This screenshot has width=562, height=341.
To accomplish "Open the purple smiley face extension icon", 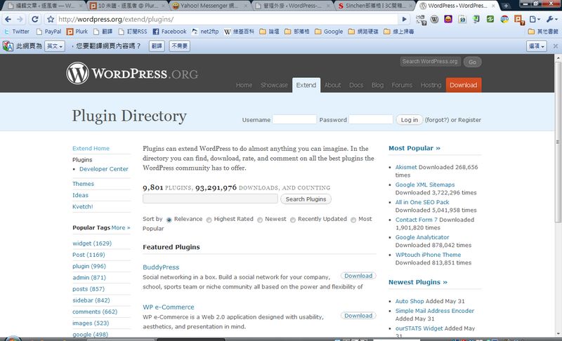I will (x=448, y=20).
